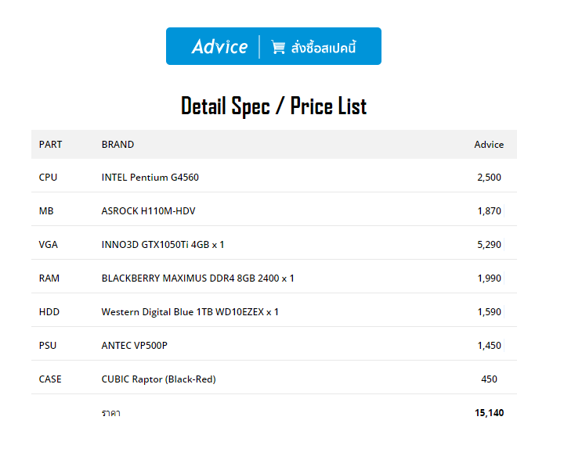This screenshot has height=449, width=564.
Task: Select INNO3D GTX1050Ti 4GB graphics card
Action: pyautogui.click(x=162, y=245)
